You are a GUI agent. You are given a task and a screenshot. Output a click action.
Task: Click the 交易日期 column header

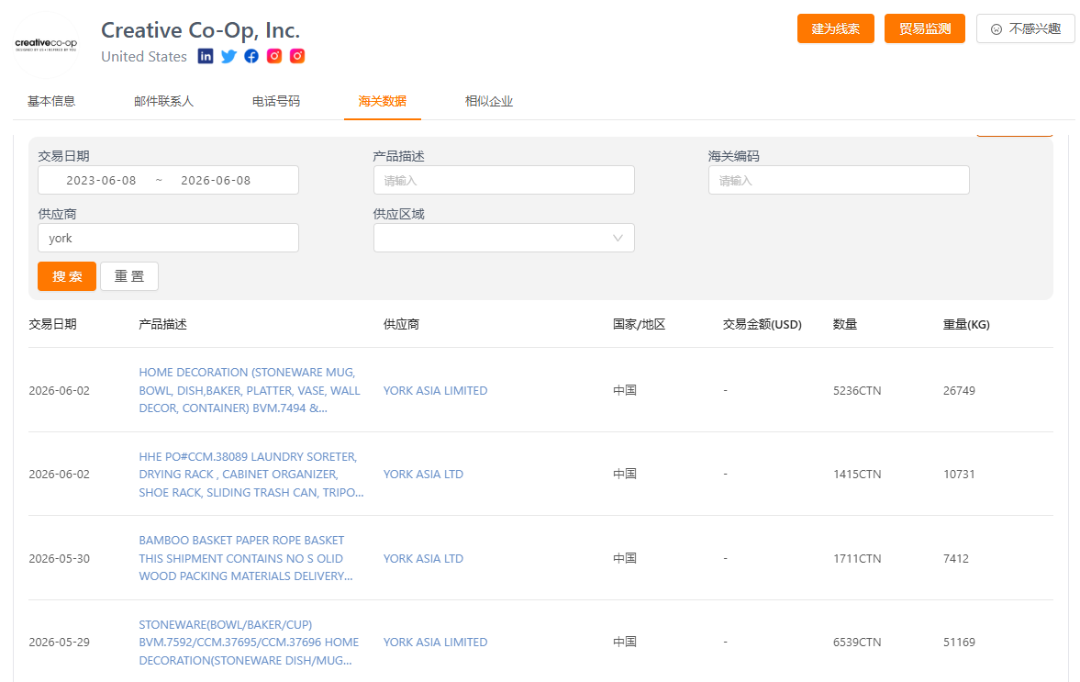pos(52,324)
